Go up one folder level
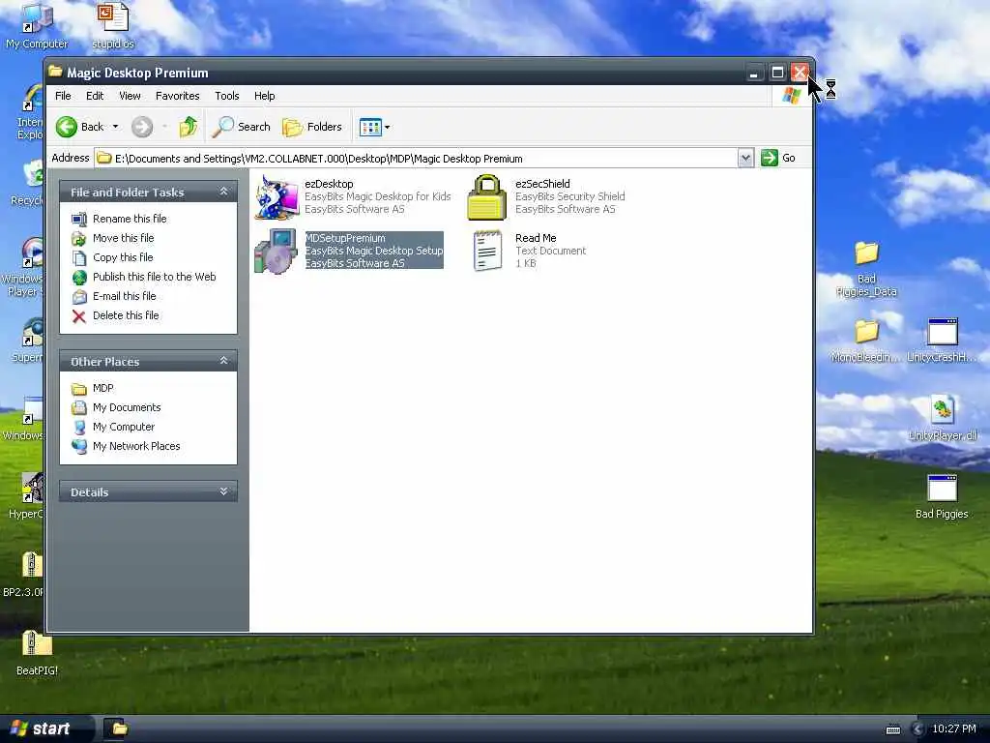Screen dimensions: 990x743 coord(188,127)
